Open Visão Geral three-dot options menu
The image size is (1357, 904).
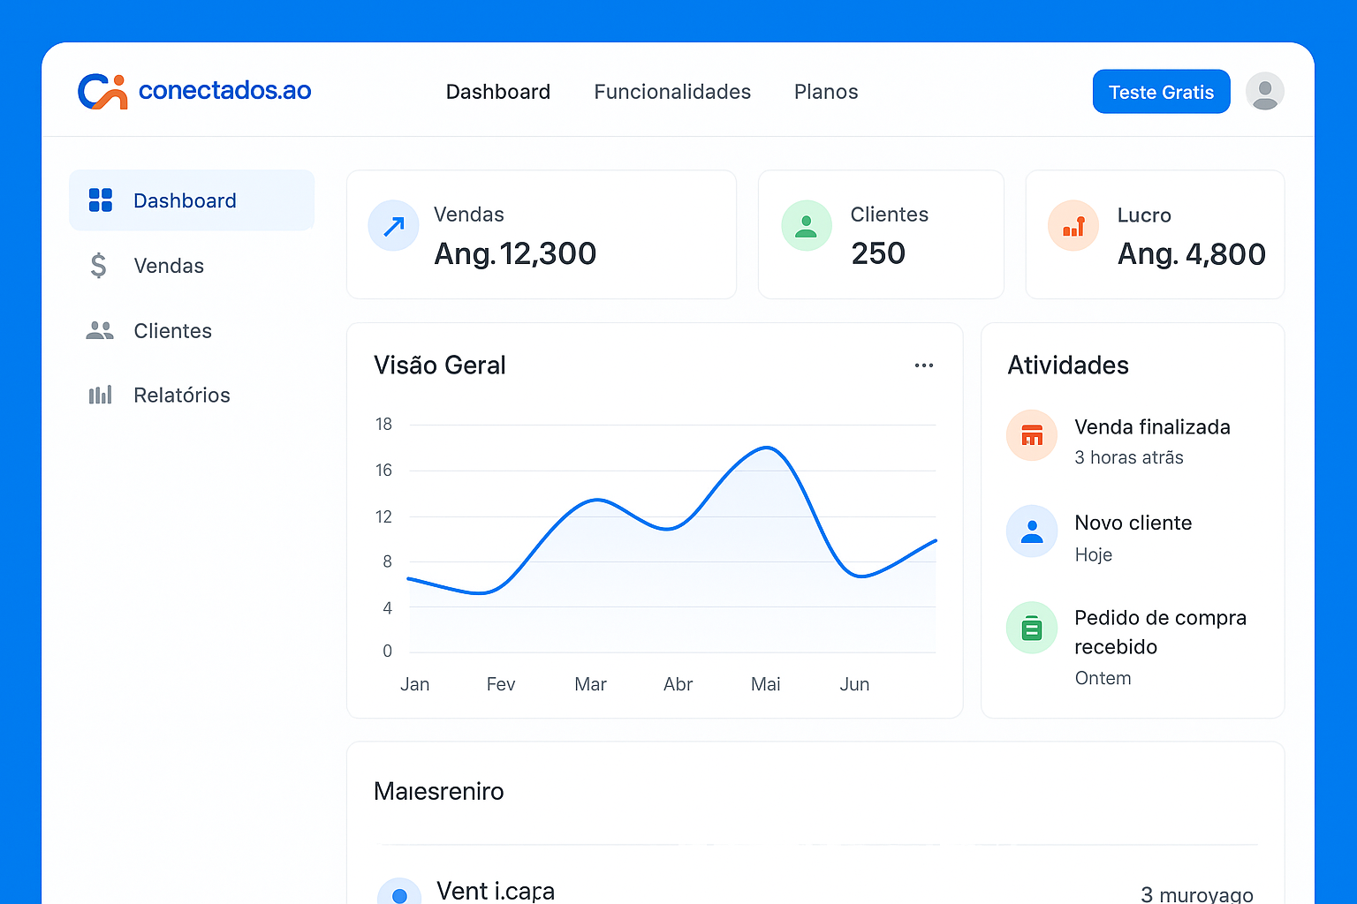coord(924,365)
